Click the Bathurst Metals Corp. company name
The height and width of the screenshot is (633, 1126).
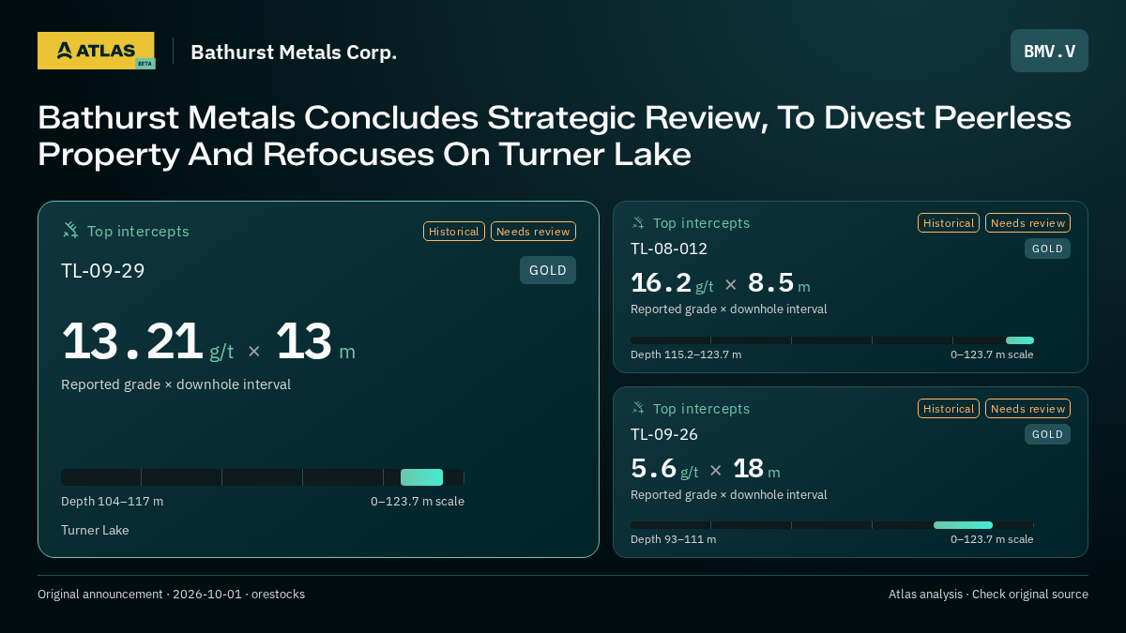(294, 52)
